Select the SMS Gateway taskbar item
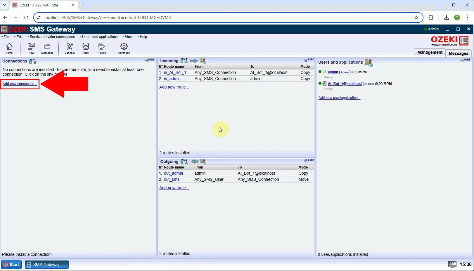The height and width of the screenshot is (271, 474). pyautogui.click(x=47, y=265)
